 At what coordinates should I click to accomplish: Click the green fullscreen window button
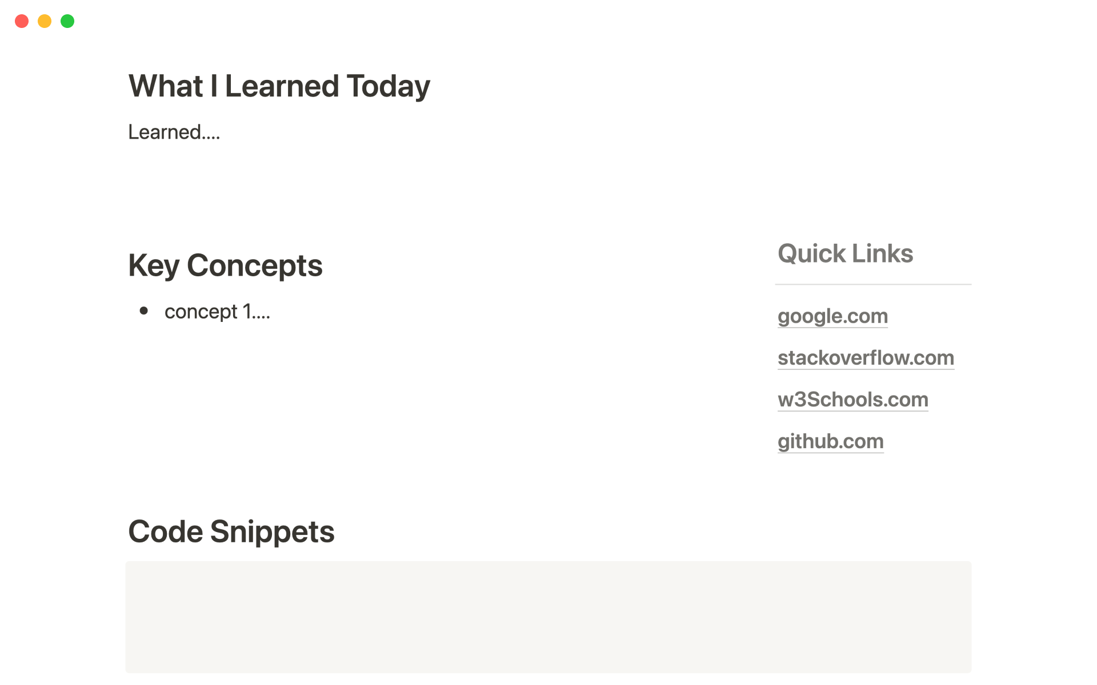click(x=67, y=21)
